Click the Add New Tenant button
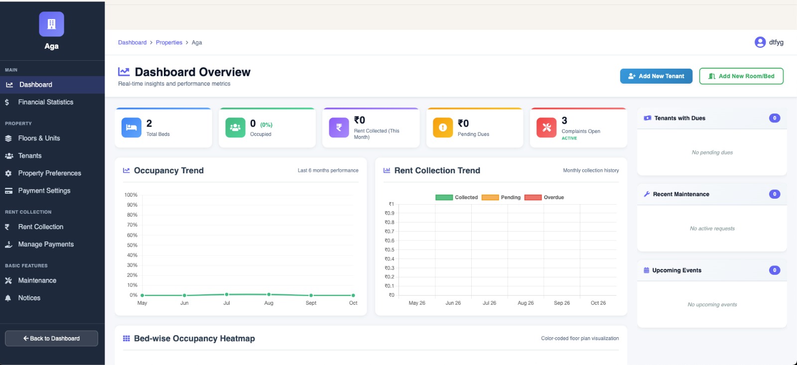 click(x=656, y=76)
